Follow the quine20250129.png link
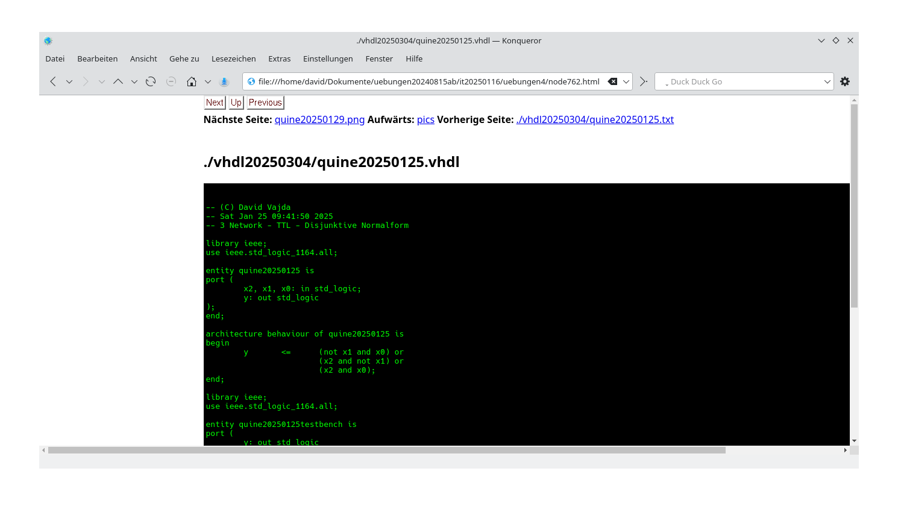898x515 pixels. click(319, 119)
